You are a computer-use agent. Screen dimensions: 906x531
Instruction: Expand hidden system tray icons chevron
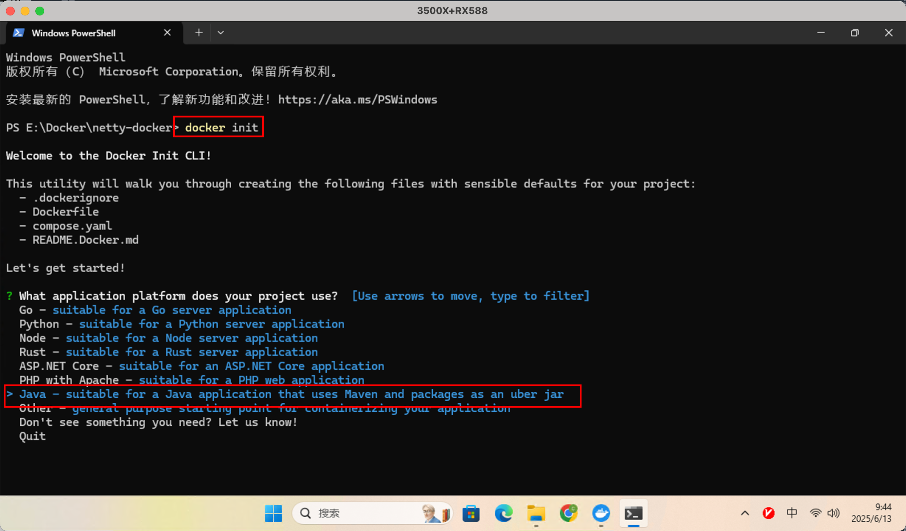[745, 513]
